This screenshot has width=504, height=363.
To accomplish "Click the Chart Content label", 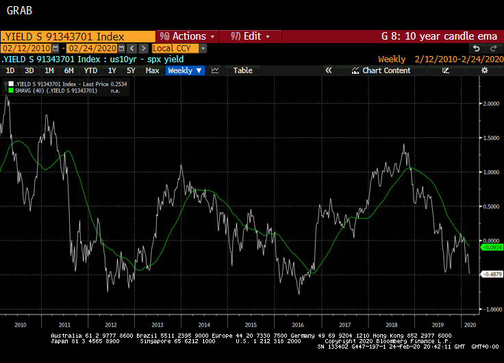I will [x=386, y=70].
